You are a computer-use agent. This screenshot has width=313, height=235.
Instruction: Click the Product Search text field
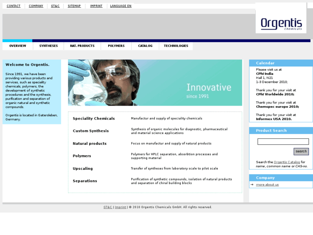click(x=283, y=141)
